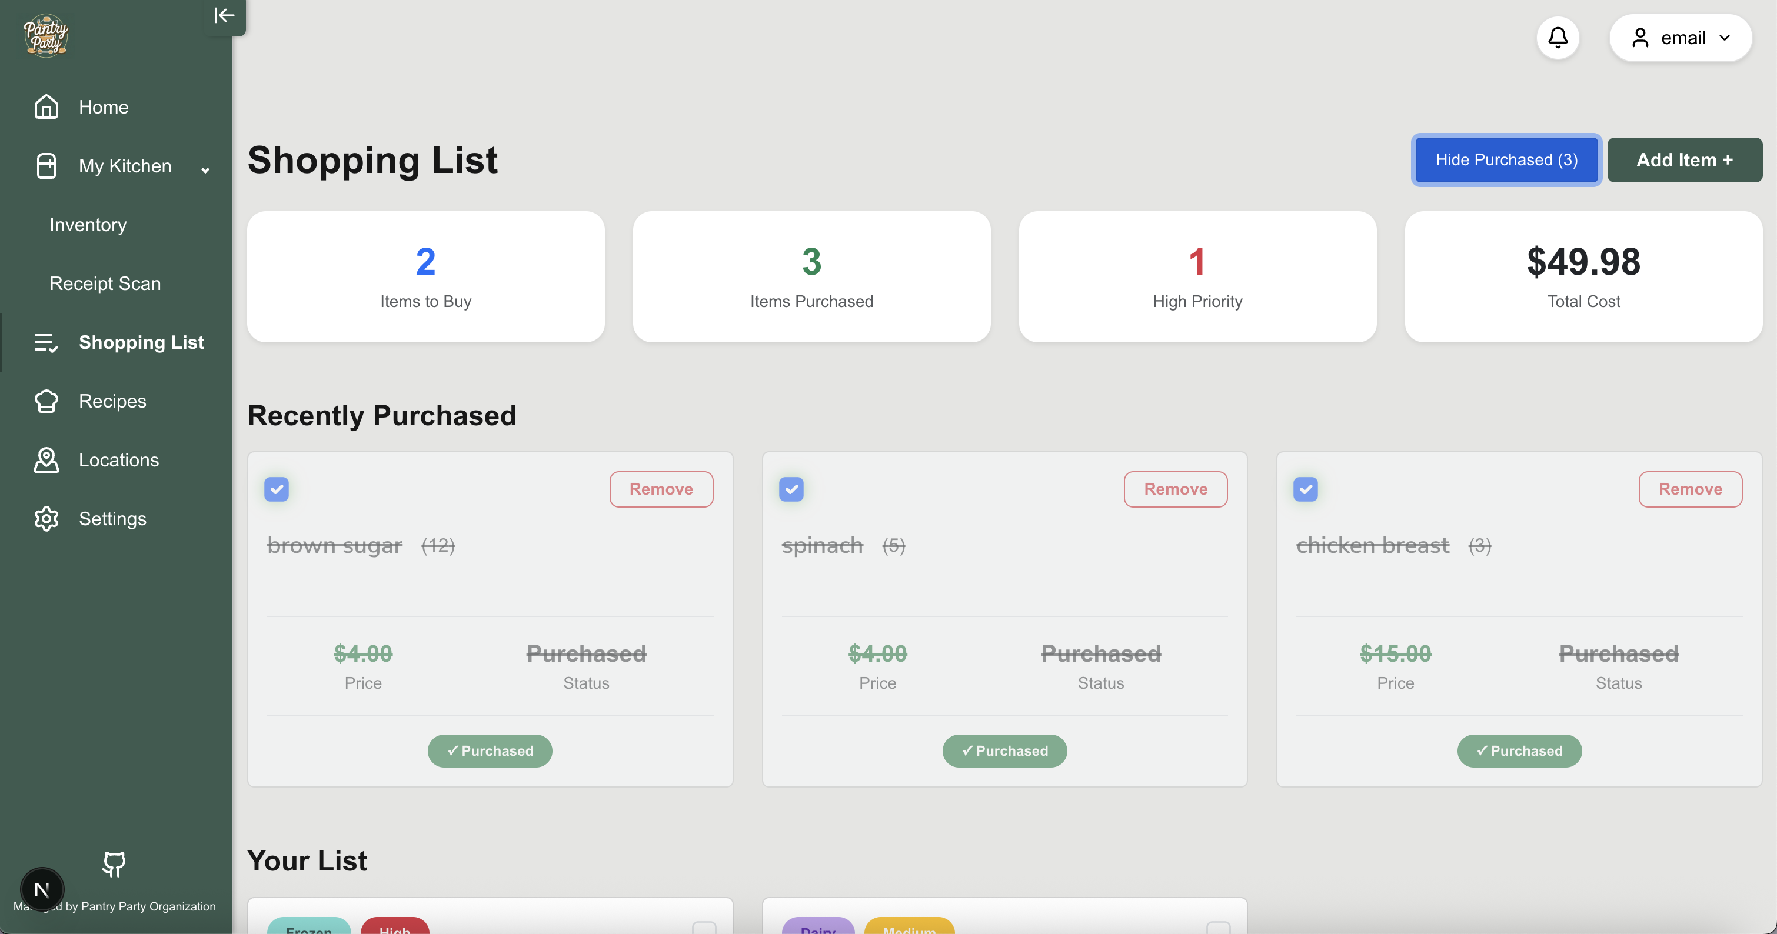Viewport: 1777px width, 934px height.
Task: Remove spinach from list
Action: click(1176, 489)
